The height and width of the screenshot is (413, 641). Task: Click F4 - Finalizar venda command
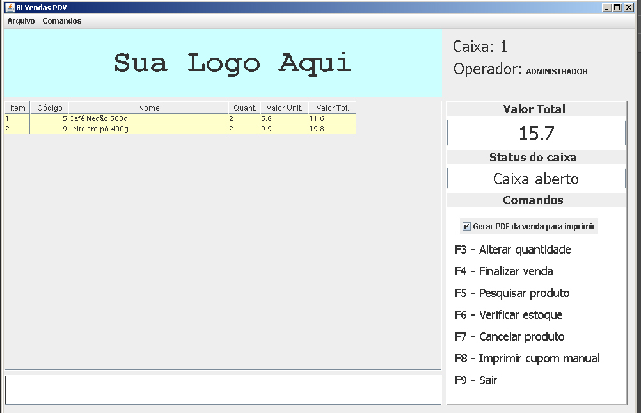click(x=503, y=271)
